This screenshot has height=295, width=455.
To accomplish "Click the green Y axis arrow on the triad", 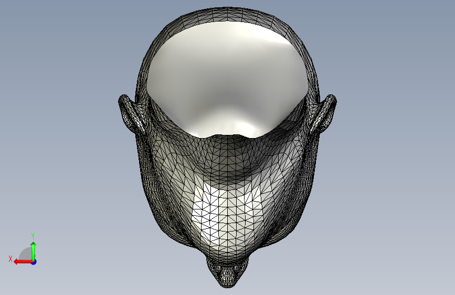I will pyautogui.click(x=34, y=251).
